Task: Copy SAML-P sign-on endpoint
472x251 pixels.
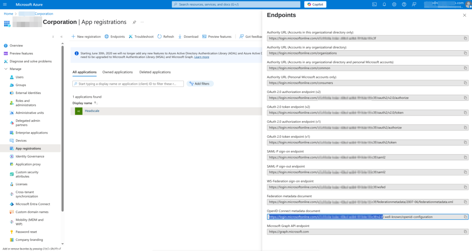Action: tap(466, 158)
